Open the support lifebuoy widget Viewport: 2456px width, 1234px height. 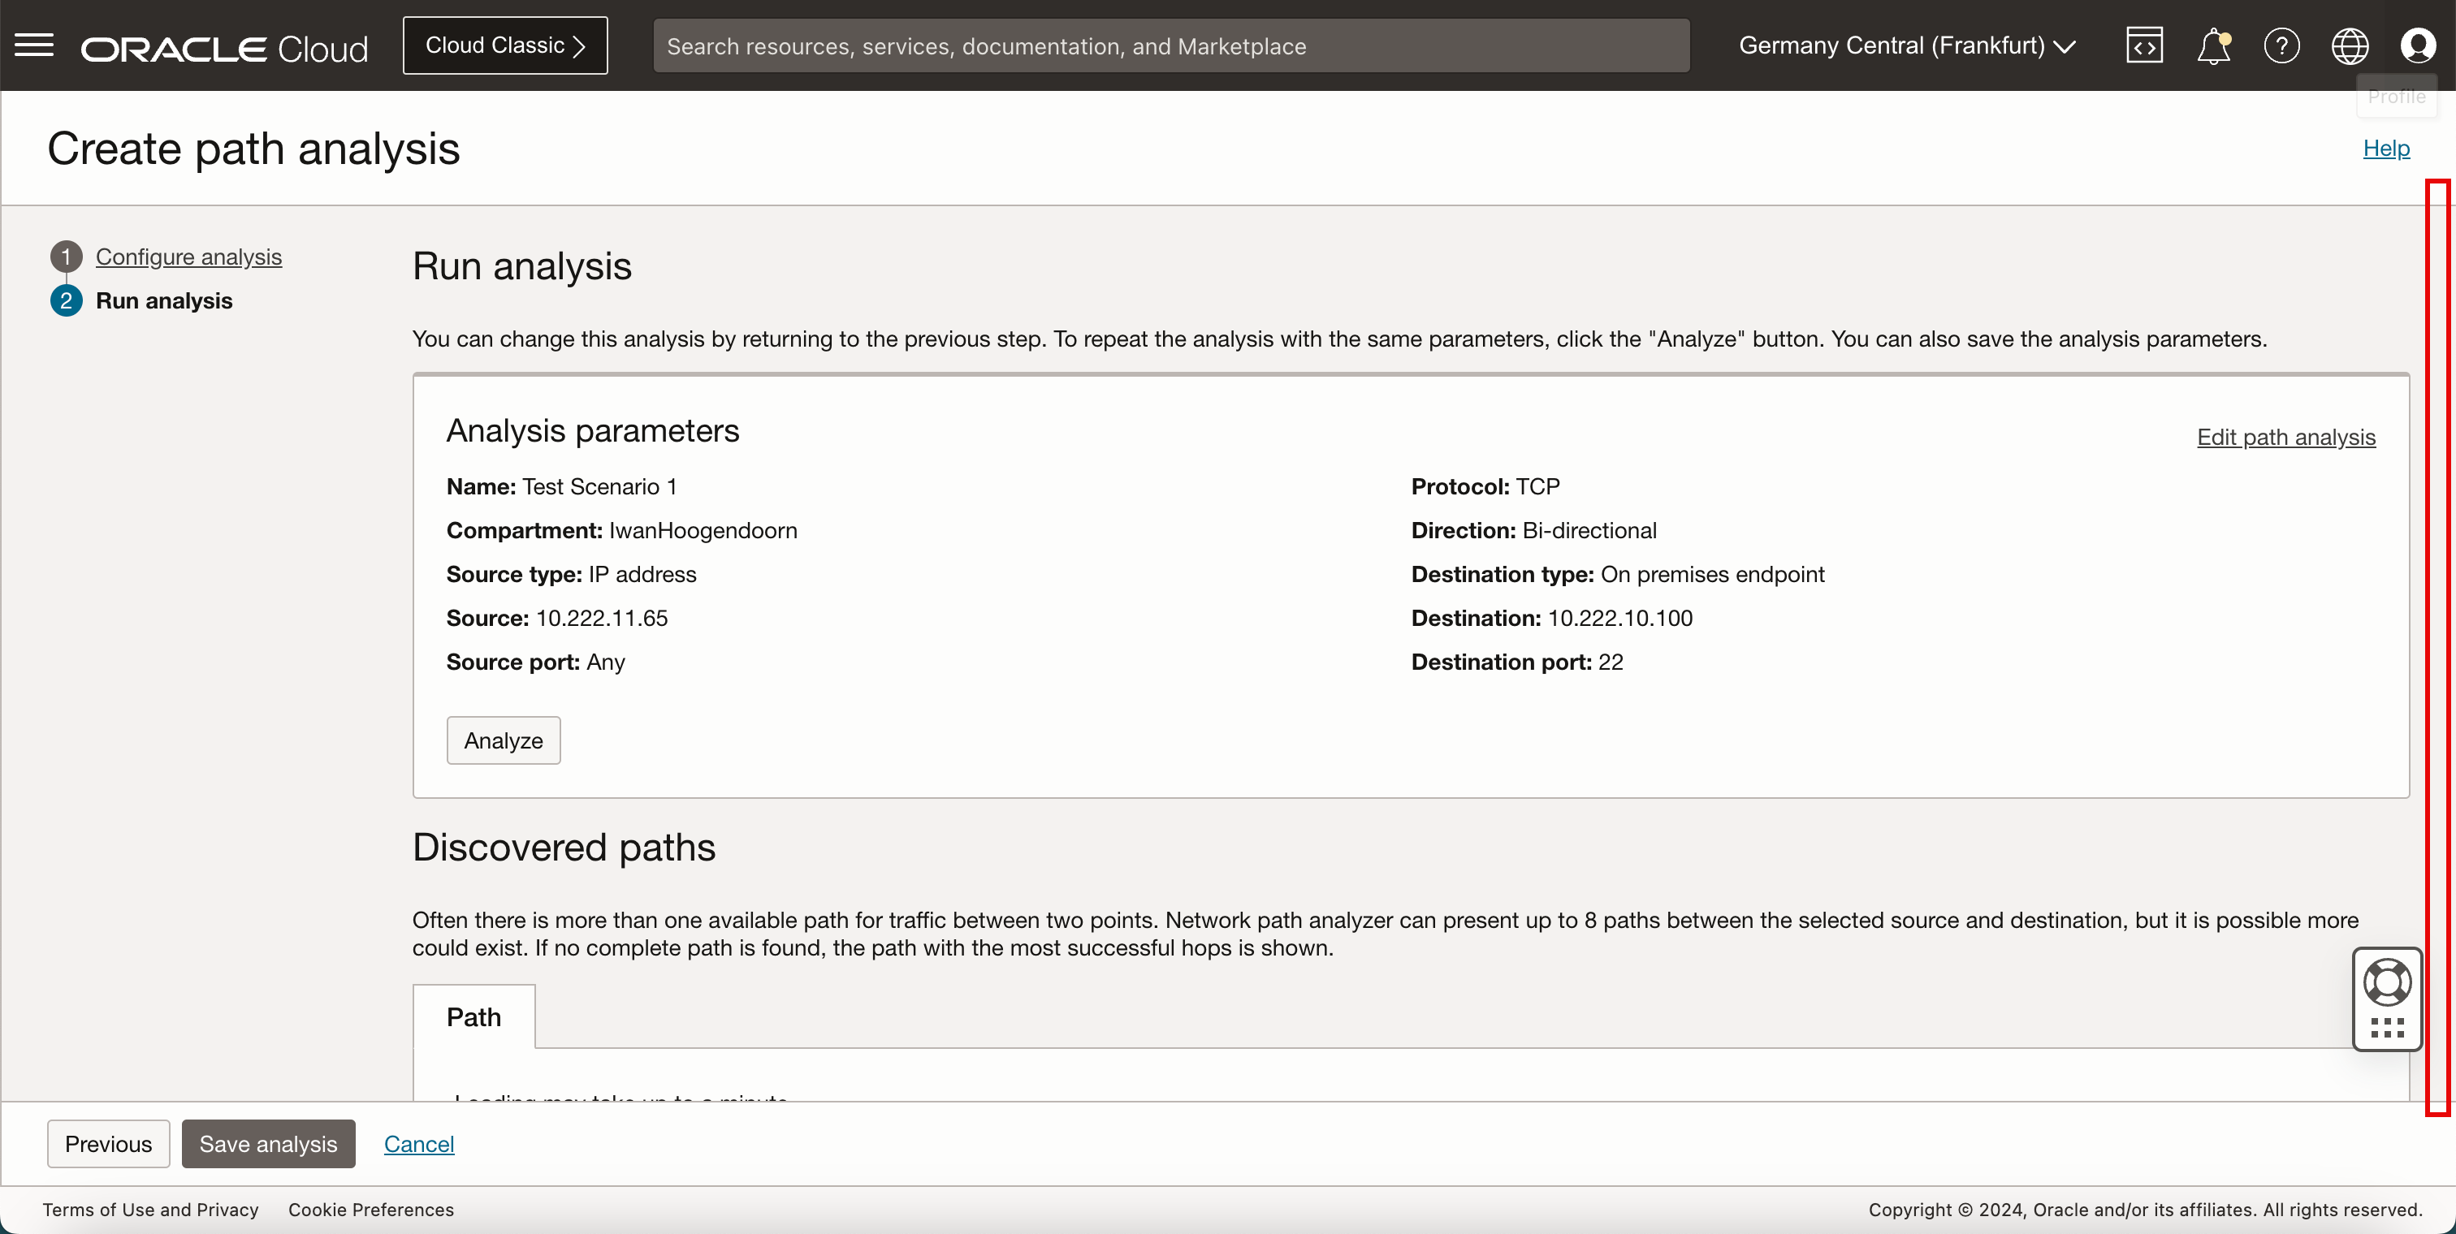coord(2386,982)
